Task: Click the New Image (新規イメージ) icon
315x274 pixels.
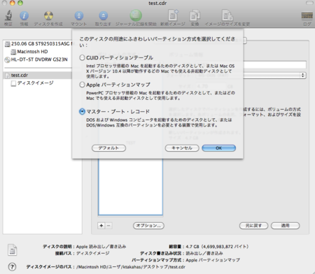Action: [x=173, y=15]
